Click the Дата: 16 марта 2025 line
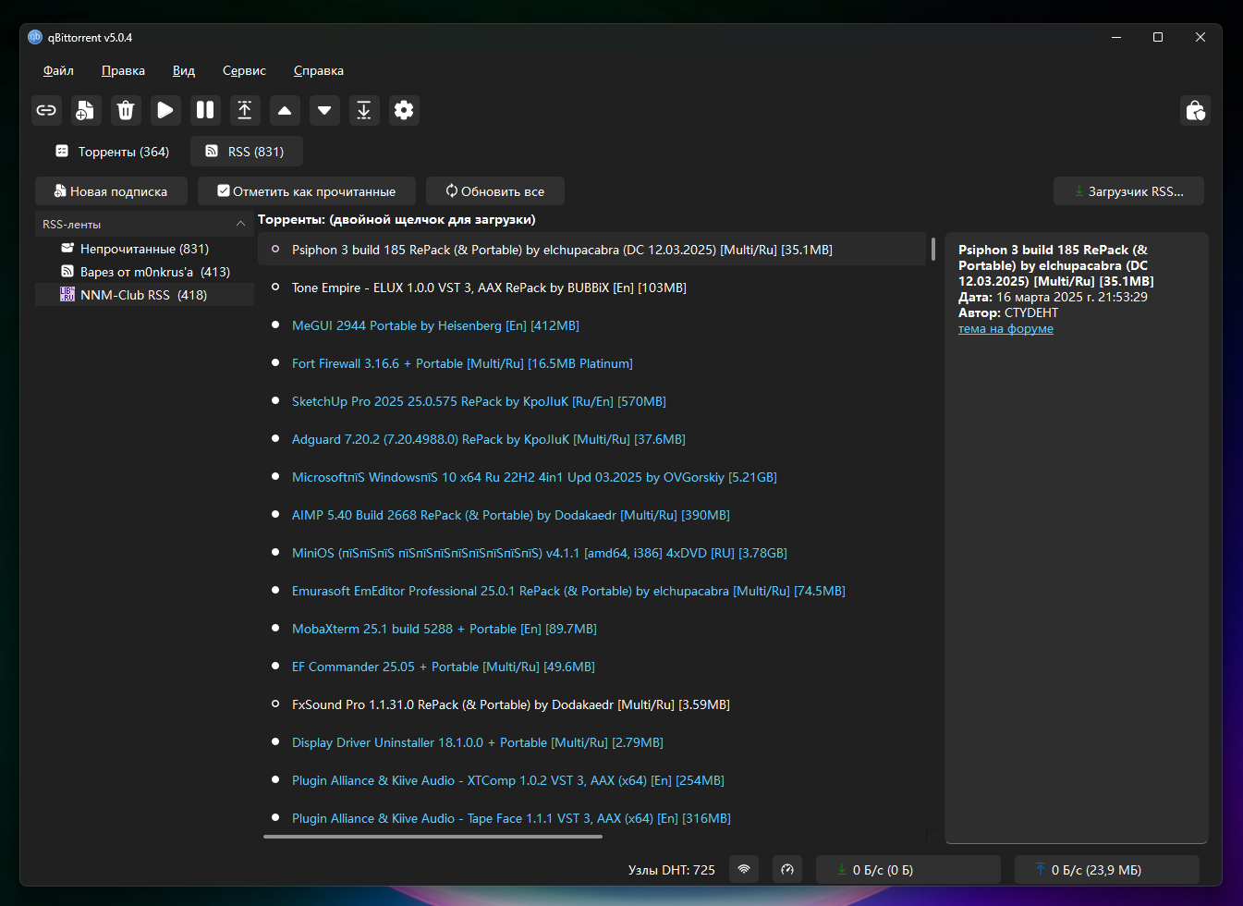 click(x=1053, y=297)
